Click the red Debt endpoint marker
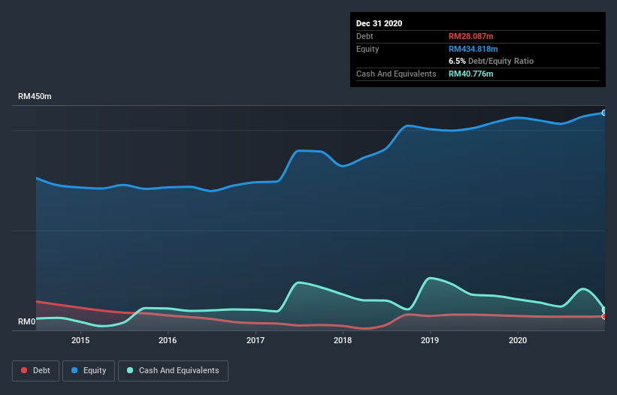The image size is (617, 395). coord(604,316)
